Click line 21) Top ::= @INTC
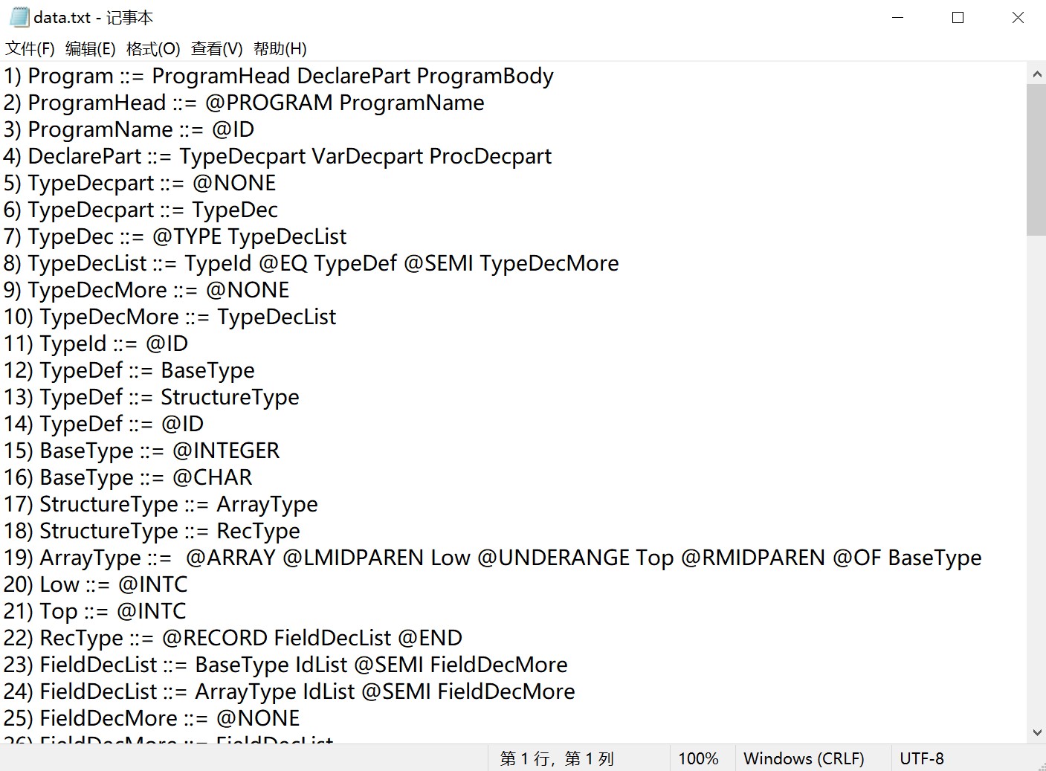 (95, 611)
